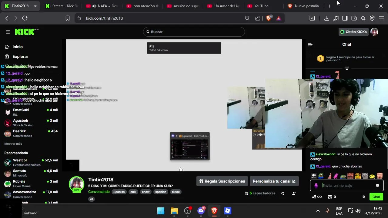Screen dimensions: 388x218
Task: Open Brave Wallet icon
Action: point(354,18)
